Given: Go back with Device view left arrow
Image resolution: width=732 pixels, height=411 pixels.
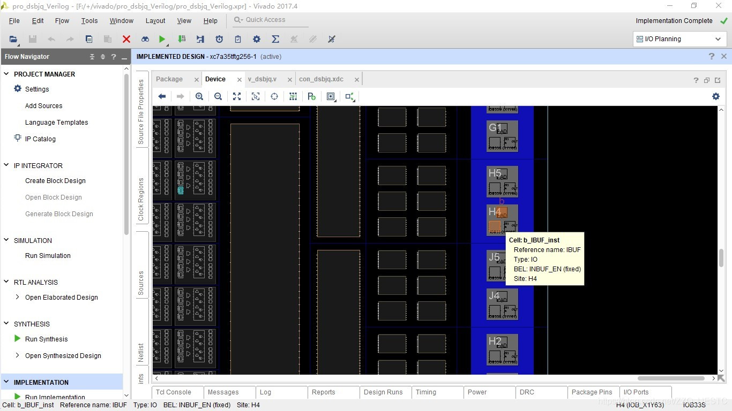Looking at the screenshot, I should click(162, 96).
